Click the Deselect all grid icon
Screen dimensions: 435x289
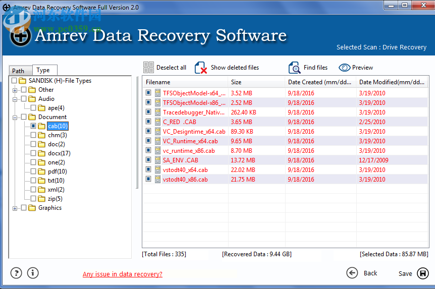point(148,68)
